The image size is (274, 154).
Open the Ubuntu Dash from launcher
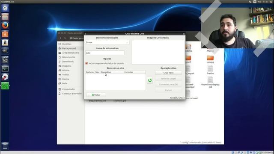[5, 8]
